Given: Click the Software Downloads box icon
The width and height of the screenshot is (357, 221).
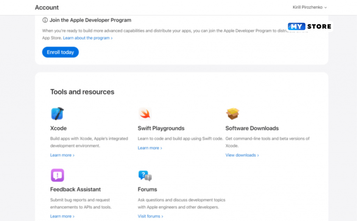Looking at the screenshot, I should [233, 114].
